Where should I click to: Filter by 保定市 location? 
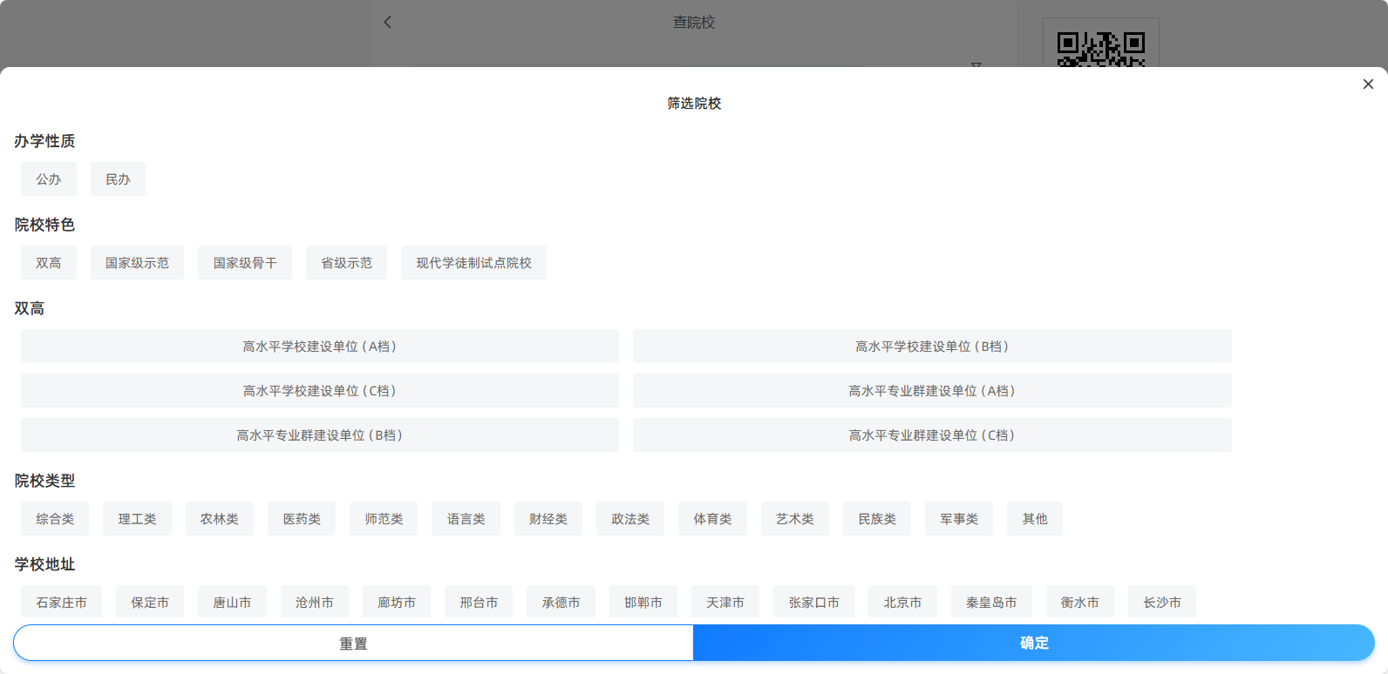pos(150,603)
